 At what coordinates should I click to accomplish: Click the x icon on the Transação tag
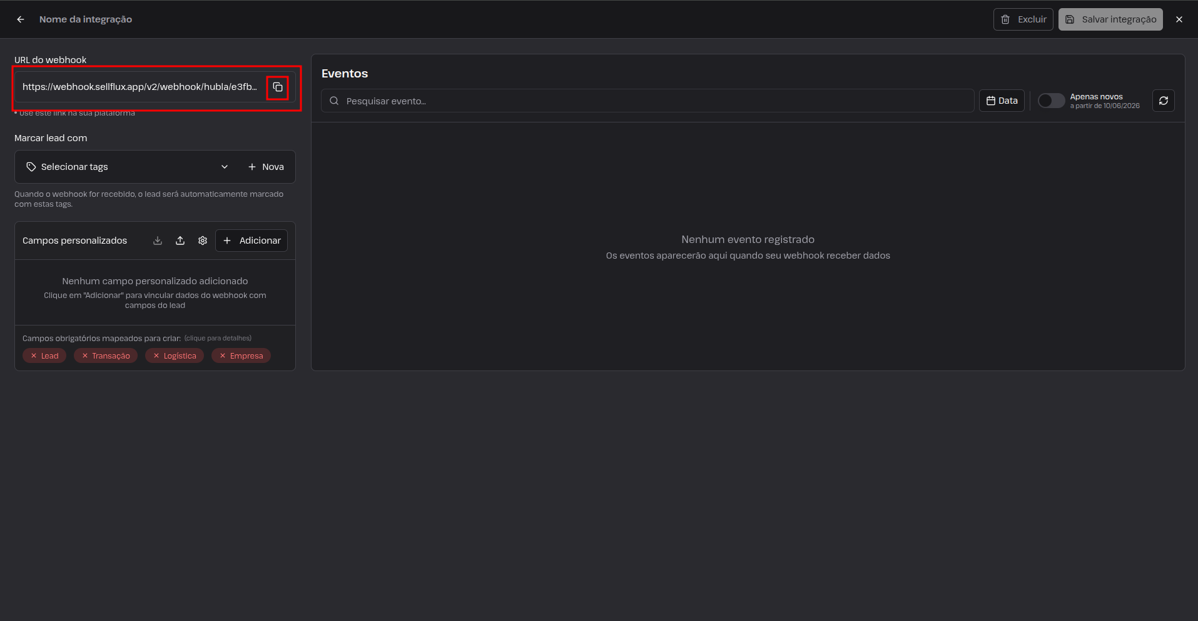pos(85,355)
